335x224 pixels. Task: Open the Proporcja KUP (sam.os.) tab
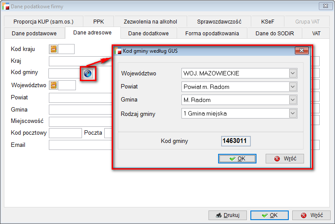43,21
